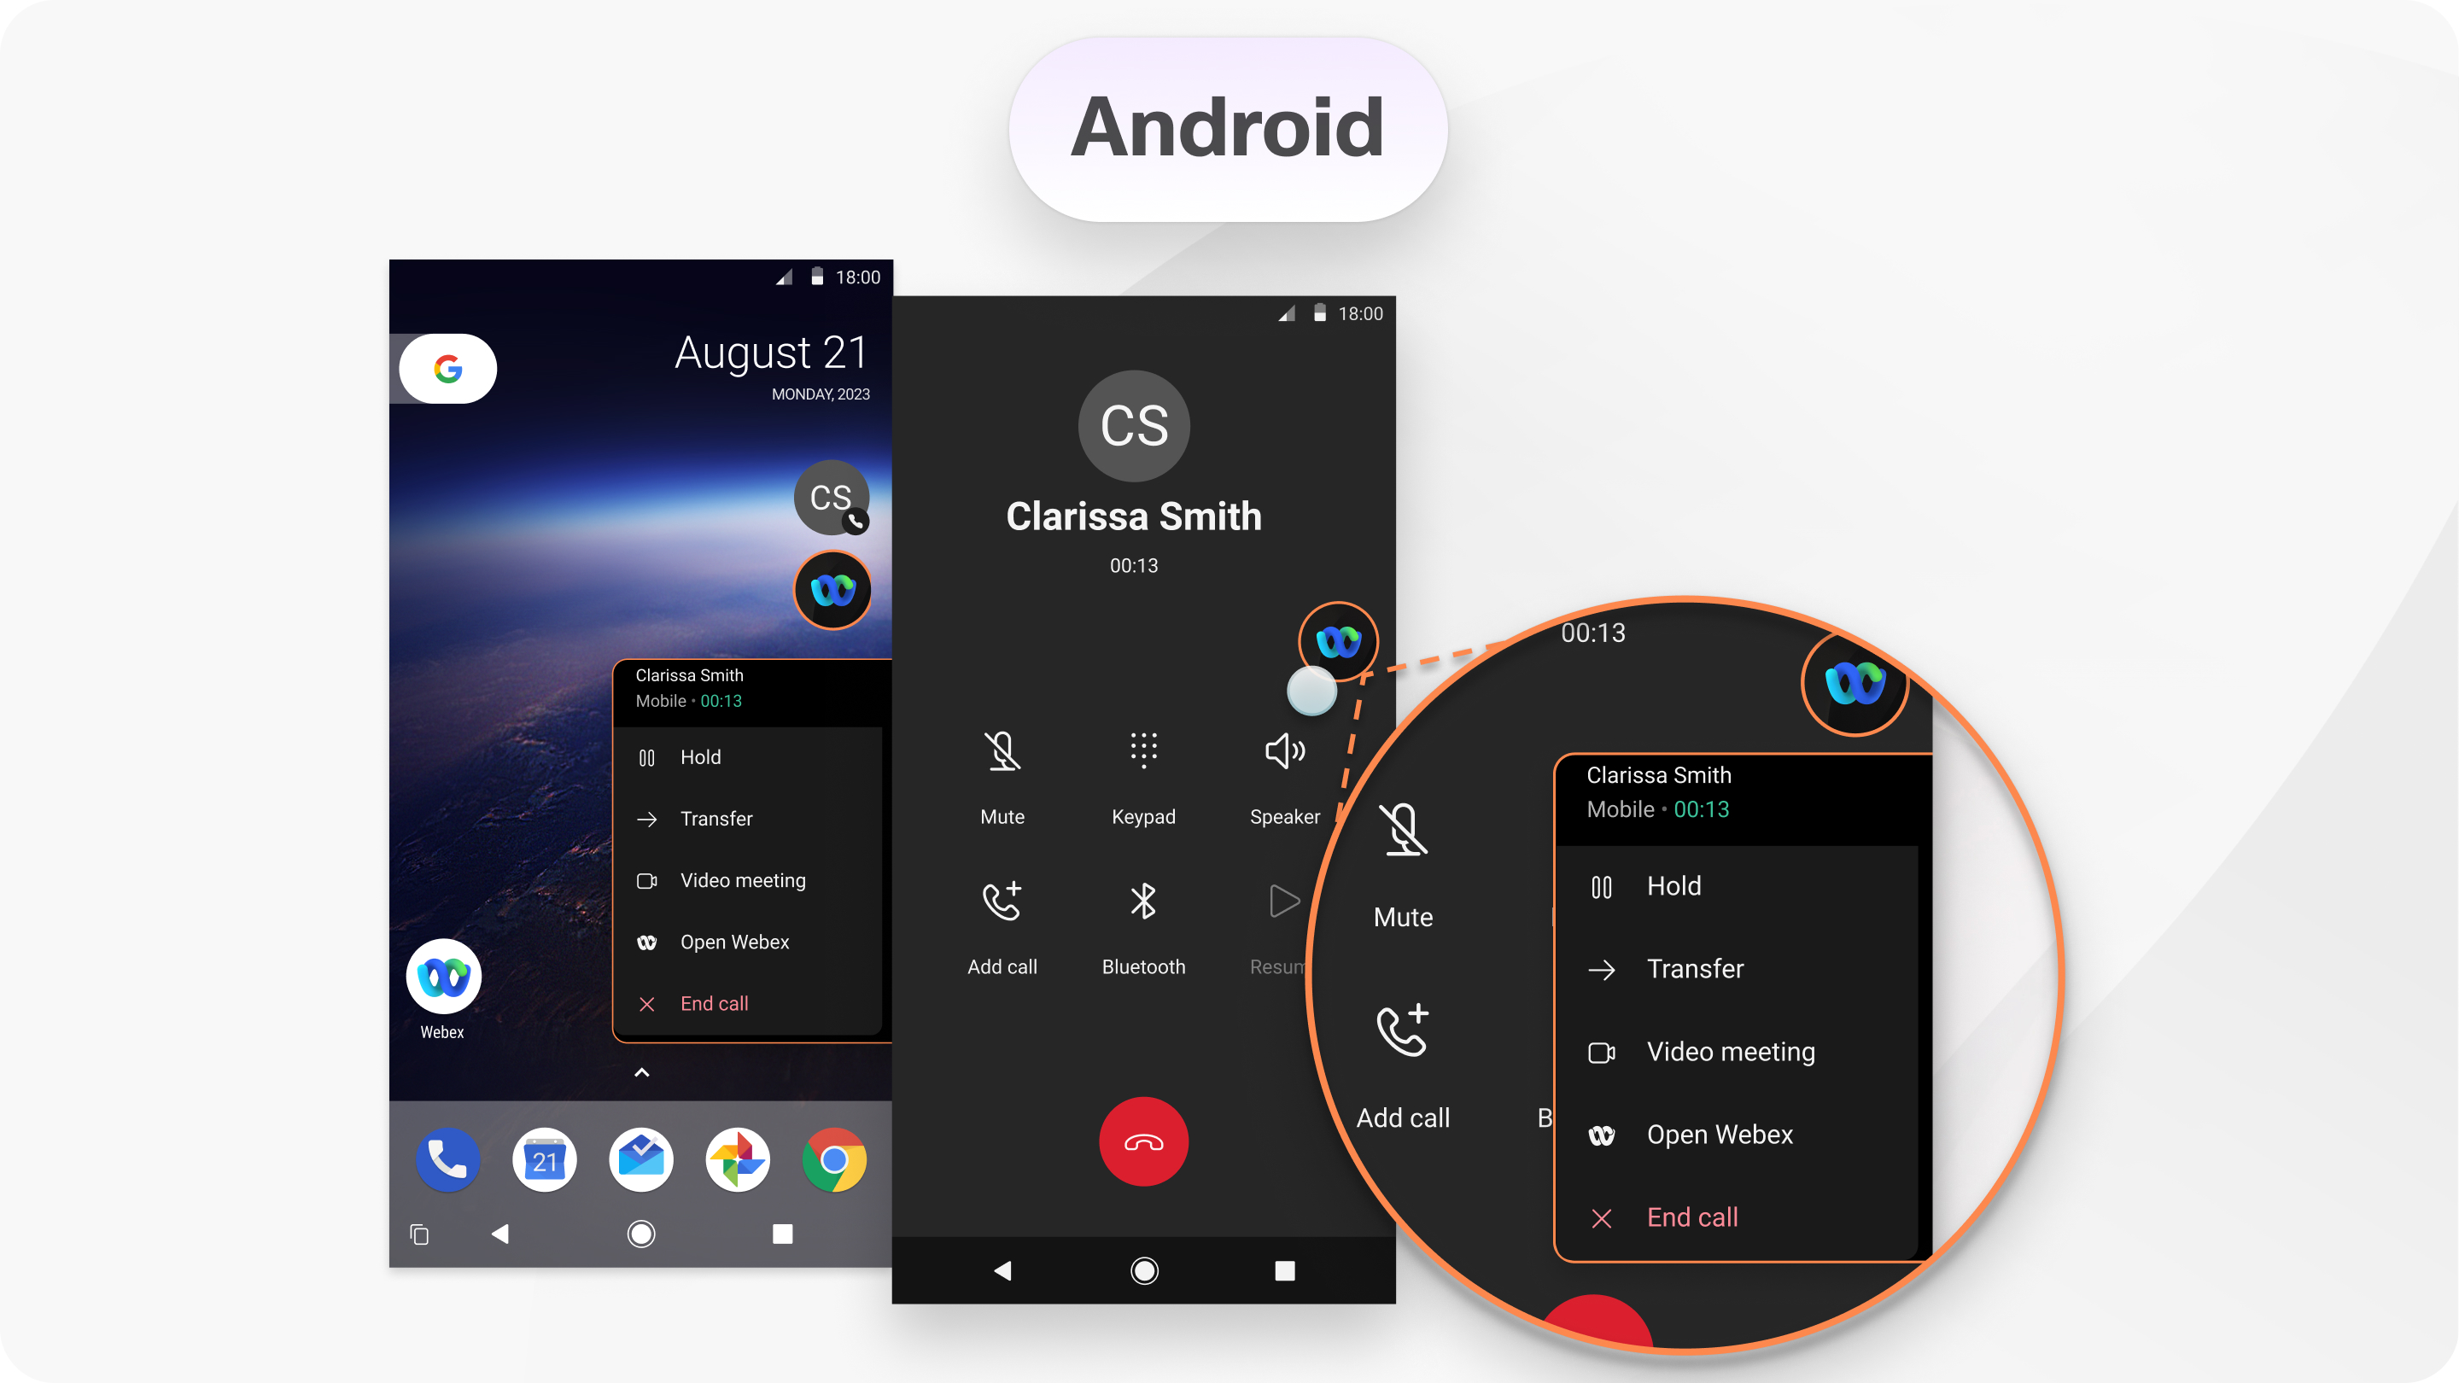This screenshot has height=1383, width=2459.
Task: Open Webex app from notification menu
Action: point(734,941)
